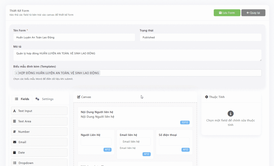Click the Text Area field icon
The width and height of the screenshot is (274, 166).
click(x=14, y=121)
